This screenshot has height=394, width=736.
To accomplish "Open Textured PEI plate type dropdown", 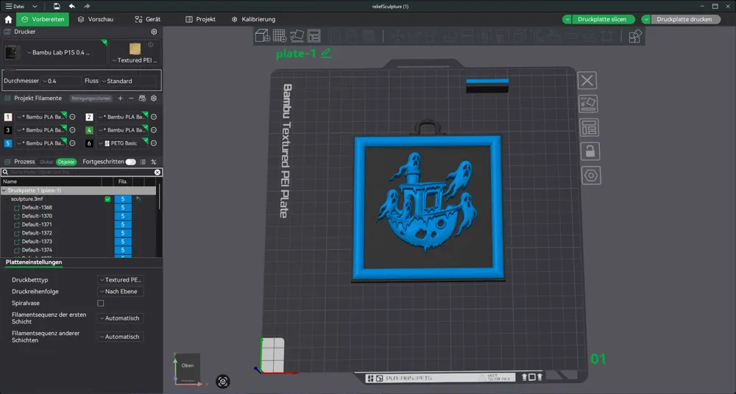I will tap(135, 60).
